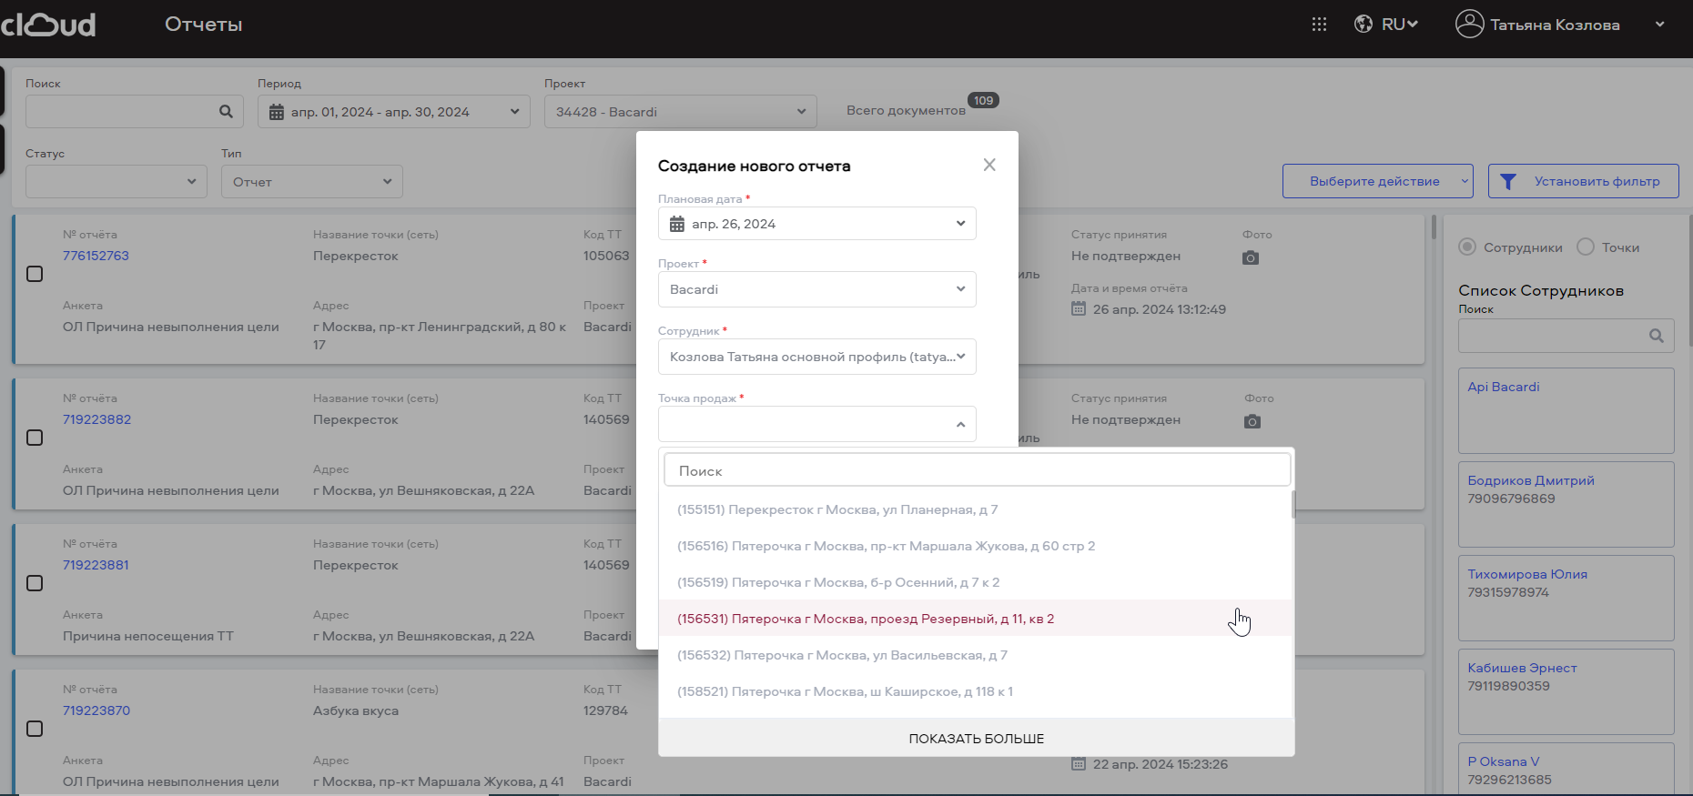Tick checkbox for report 776152763
Viewport: 1693px width, 796px height.
(35, 274)
